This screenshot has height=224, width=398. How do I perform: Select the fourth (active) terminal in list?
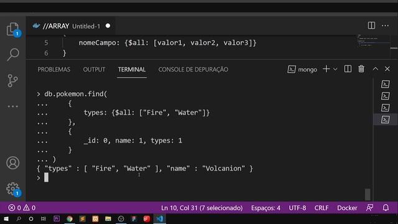pyautogui.click(x=386, y=119)
